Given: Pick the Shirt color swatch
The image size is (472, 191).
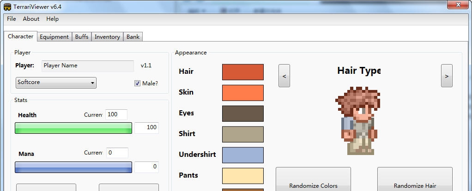Looking at the screenshot, I should (x=243, y=134).
